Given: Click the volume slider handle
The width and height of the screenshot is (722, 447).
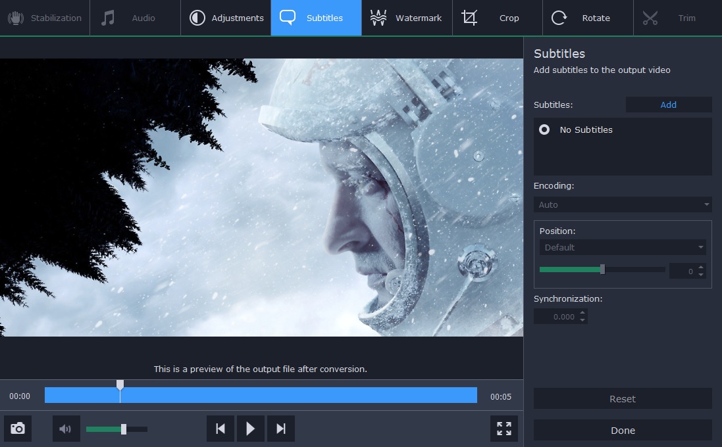Looking at the screenshot, I should (x=124, y=429).
